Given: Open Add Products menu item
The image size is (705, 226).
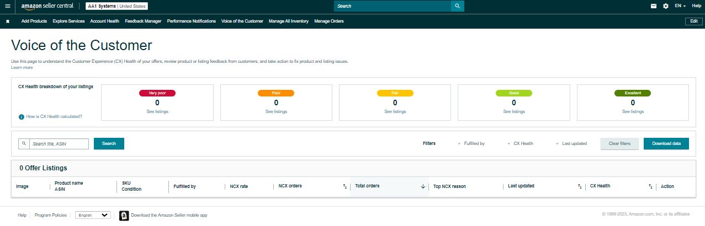Looking at the screenshot, I should point(34,21).
